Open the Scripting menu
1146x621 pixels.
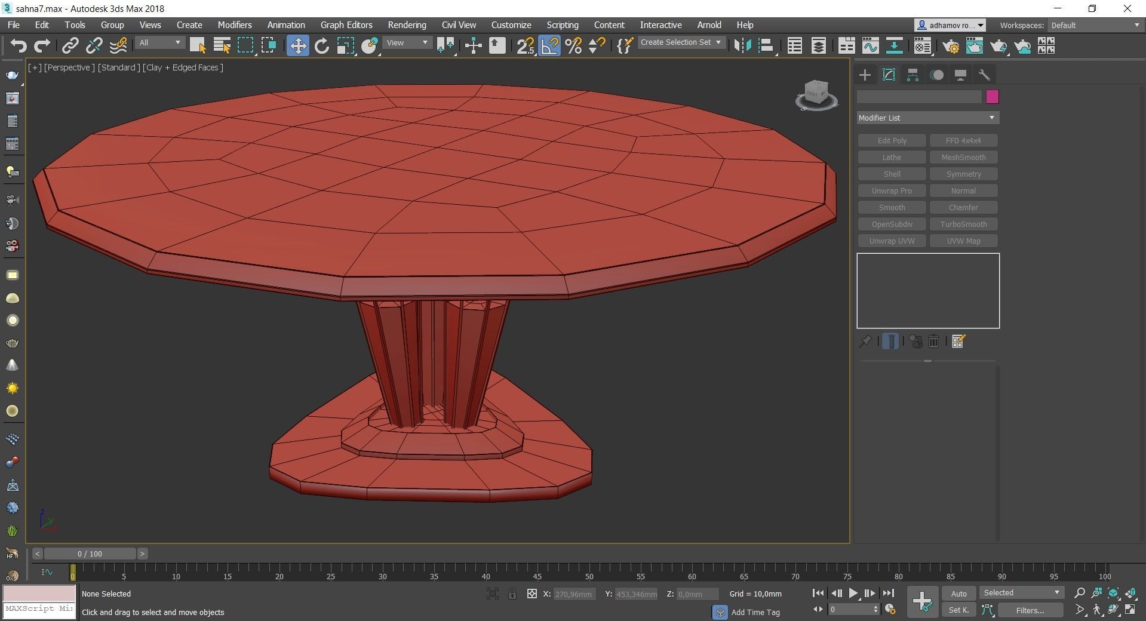coord(563,25)
